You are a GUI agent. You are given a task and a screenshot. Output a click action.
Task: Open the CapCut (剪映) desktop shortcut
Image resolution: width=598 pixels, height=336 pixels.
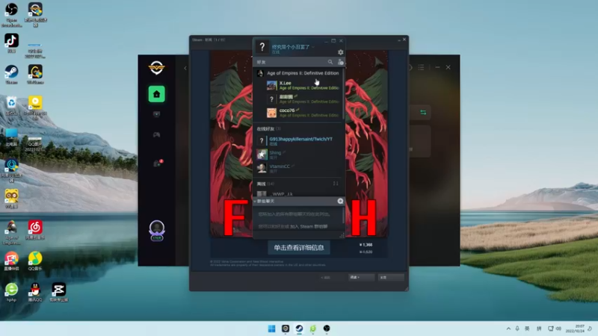[x=59, y=292]
